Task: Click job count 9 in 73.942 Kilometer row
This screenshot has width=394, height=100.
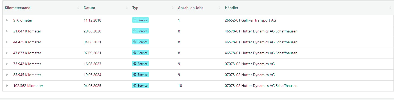Action: point(179,64)
